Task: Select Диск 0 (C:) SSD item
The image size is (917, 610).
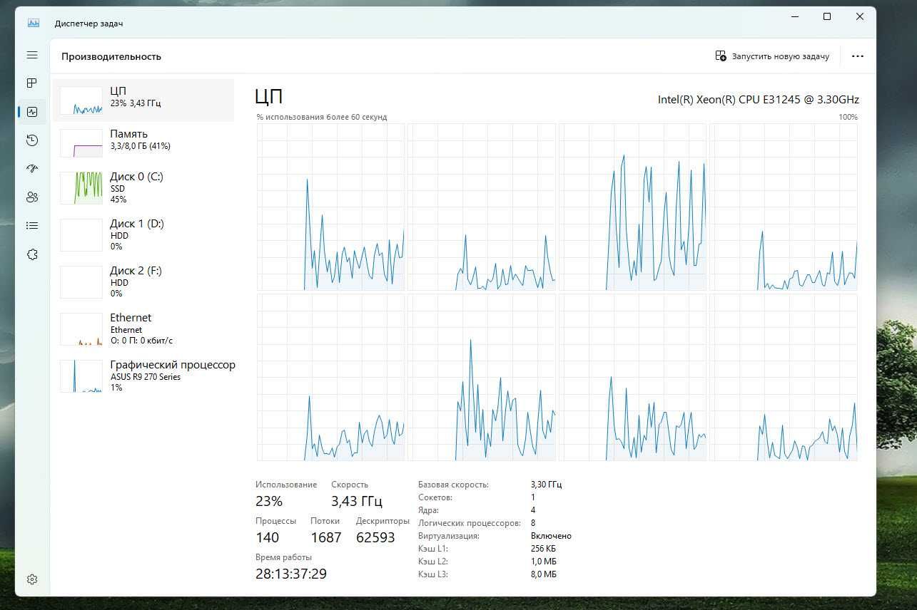Action: [x=143, y=187]
